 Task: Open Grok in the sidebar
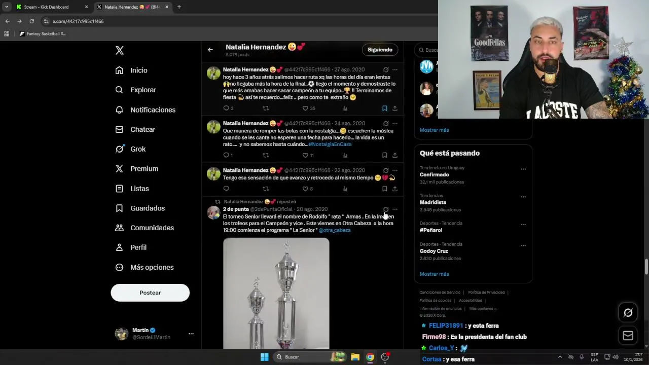[x=130, y=149]
